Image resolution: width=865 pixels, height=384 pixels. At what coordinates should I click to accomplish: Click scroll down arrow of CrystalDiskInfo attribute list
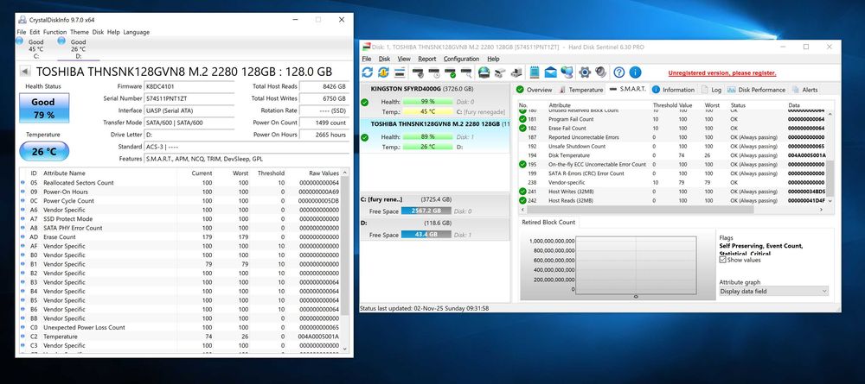click(x=345, y=349)
